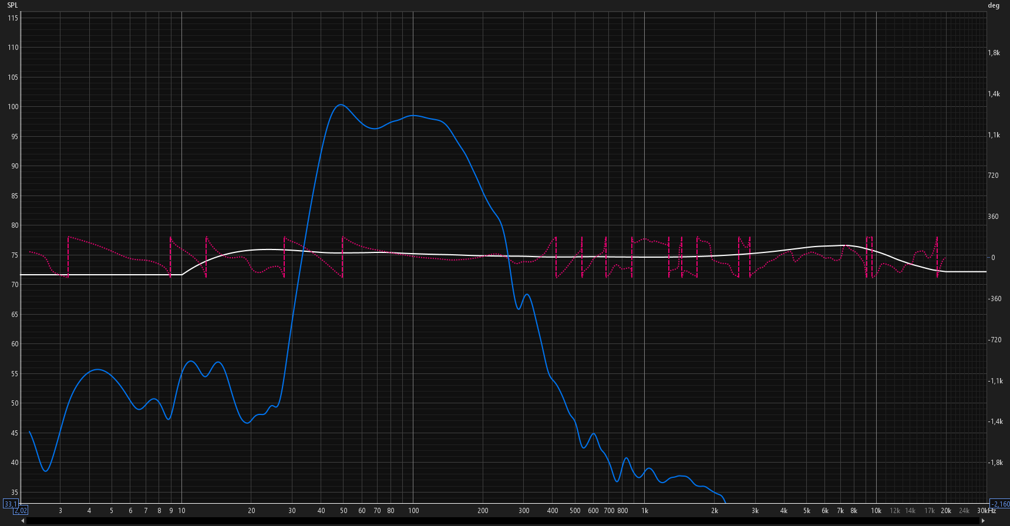Click the 1k label on the frequency axis

coord(644,511)
